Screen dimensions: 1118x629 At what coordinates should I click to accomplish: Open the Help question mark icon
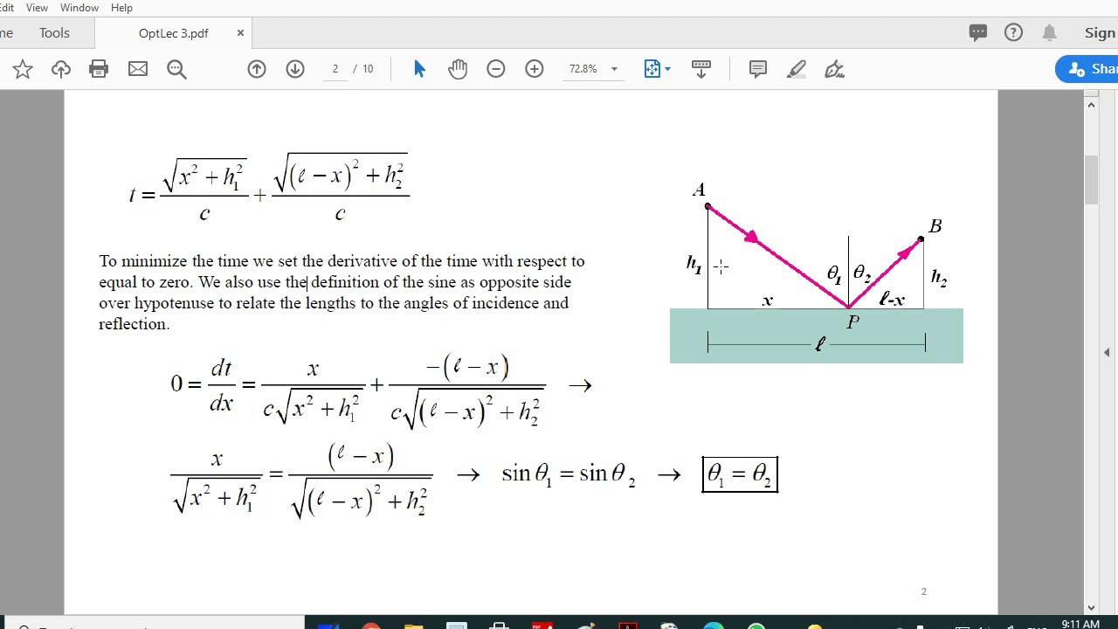1013,33
